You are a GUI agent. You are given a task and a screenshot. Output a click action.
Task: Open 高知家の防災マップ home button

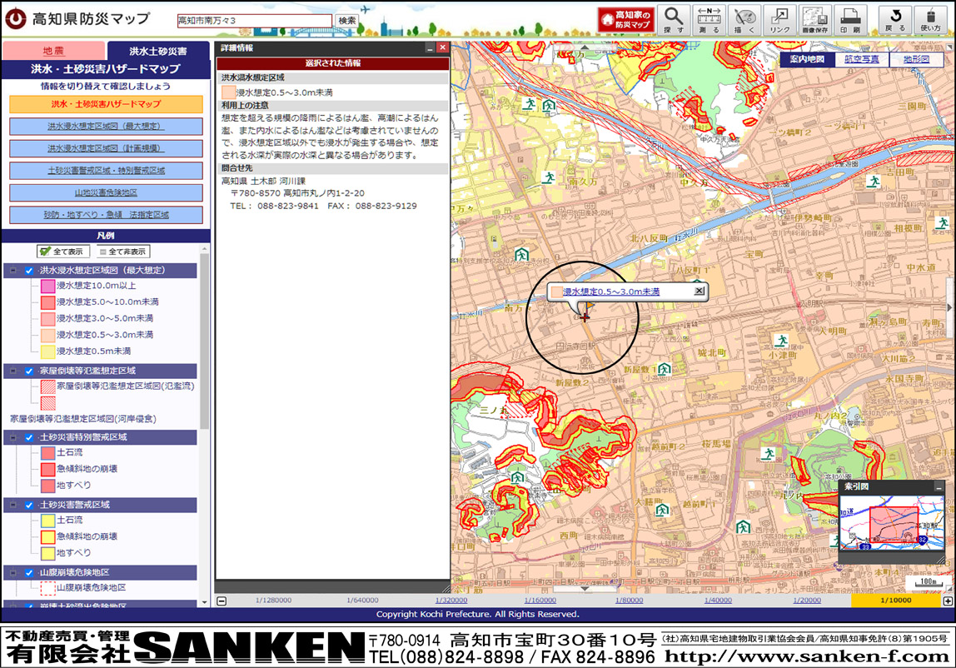click(626, 19)
